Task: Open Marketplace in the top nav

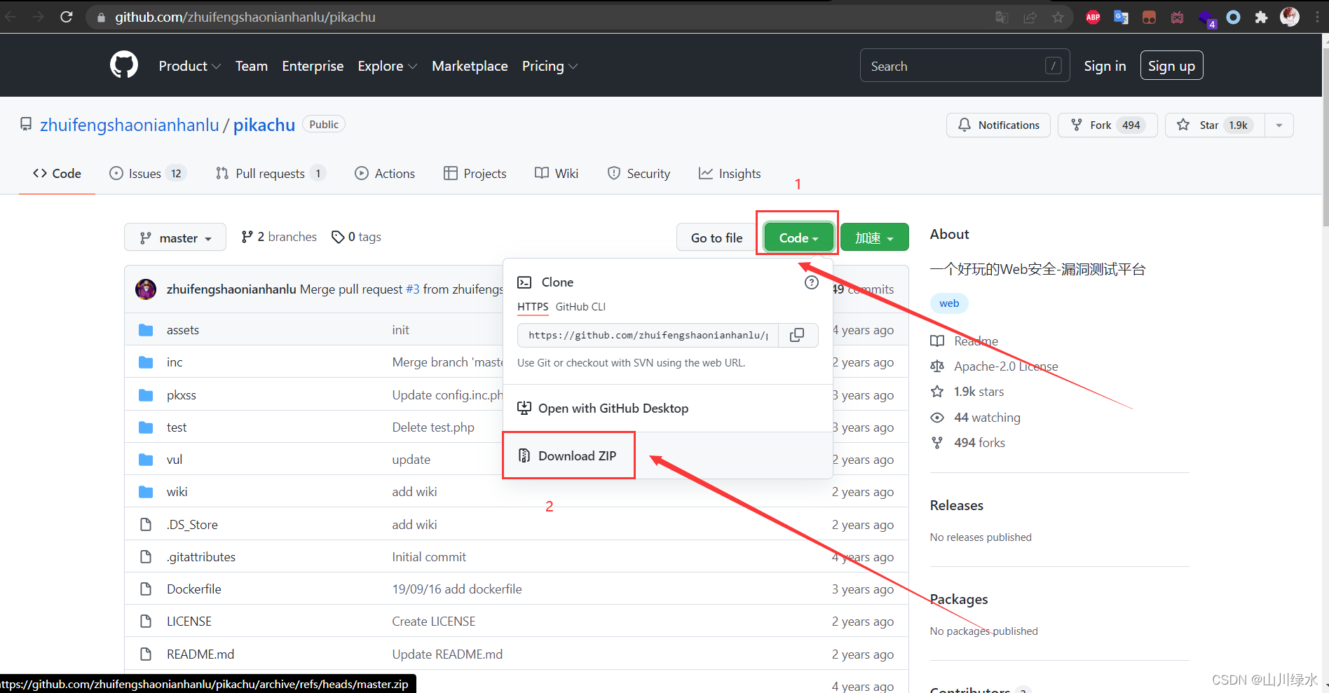Action: click(470, 66)
